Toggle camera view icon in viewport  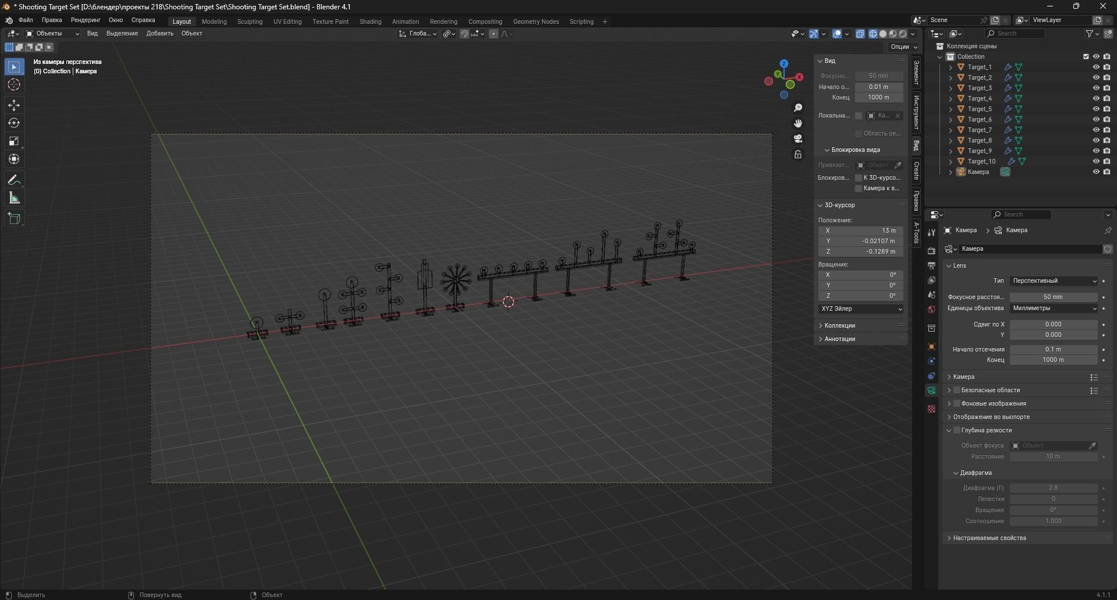pos(798,139)
